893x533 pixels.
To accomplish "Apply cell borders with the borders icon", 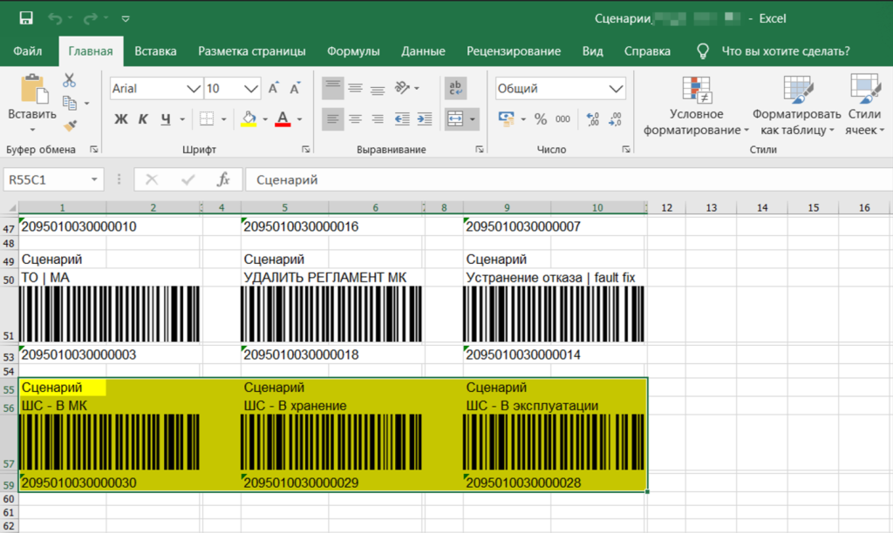I will coord(207,119).
